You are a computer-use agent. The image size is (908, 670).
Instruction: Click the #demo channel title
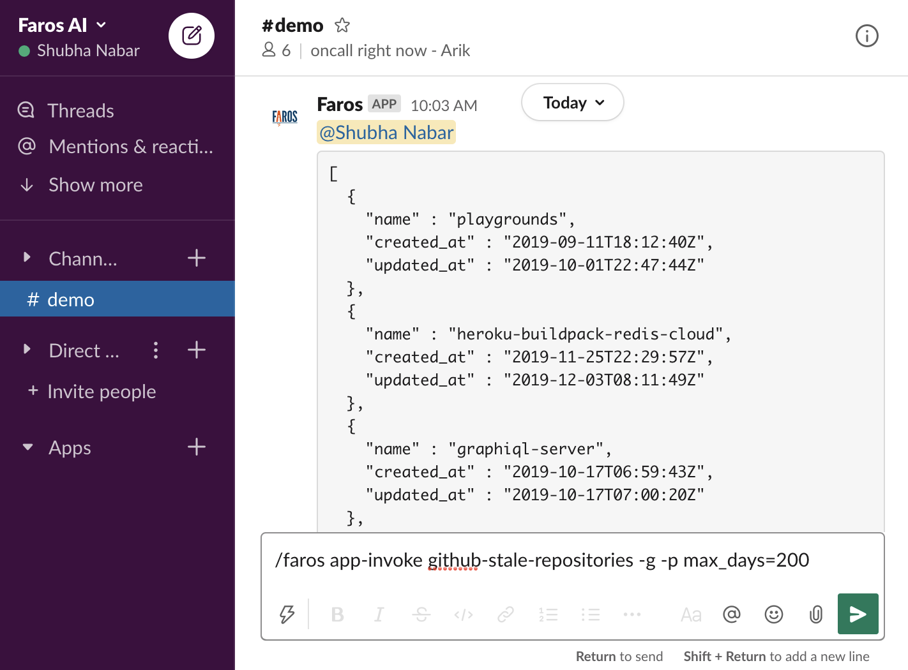point(292,26)
